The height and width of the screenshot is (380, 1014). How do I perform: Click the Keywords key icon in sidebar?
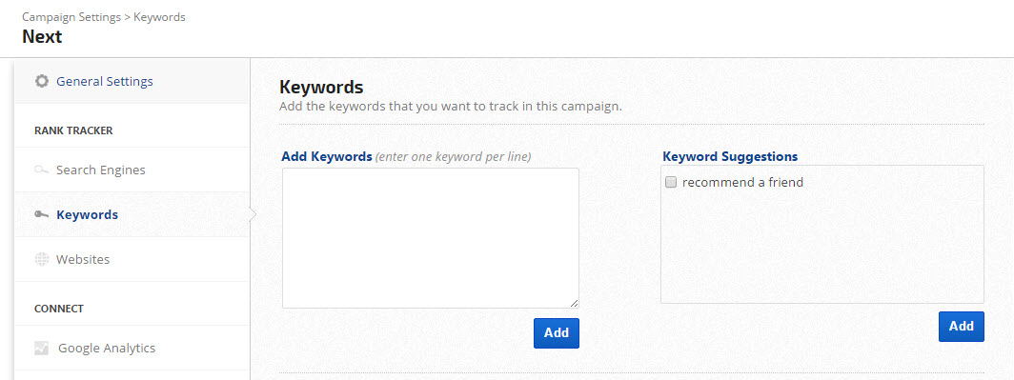(x=42, y=214)
